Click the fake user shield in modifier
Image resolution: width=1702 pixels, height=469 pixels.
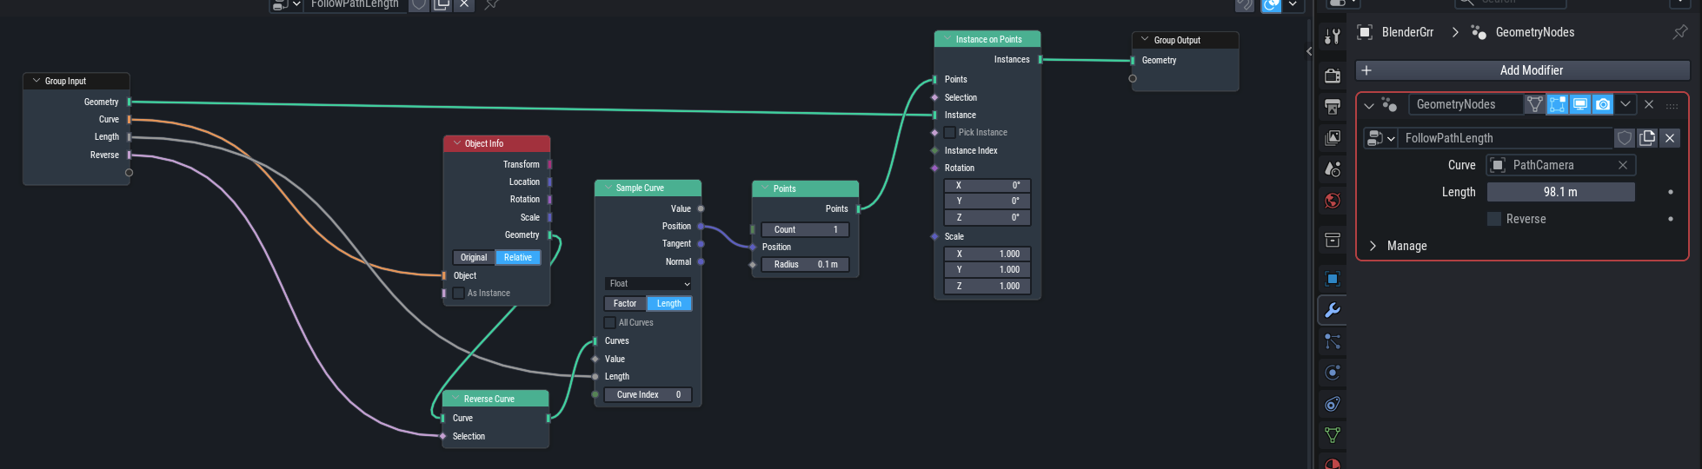(1624, 138)
